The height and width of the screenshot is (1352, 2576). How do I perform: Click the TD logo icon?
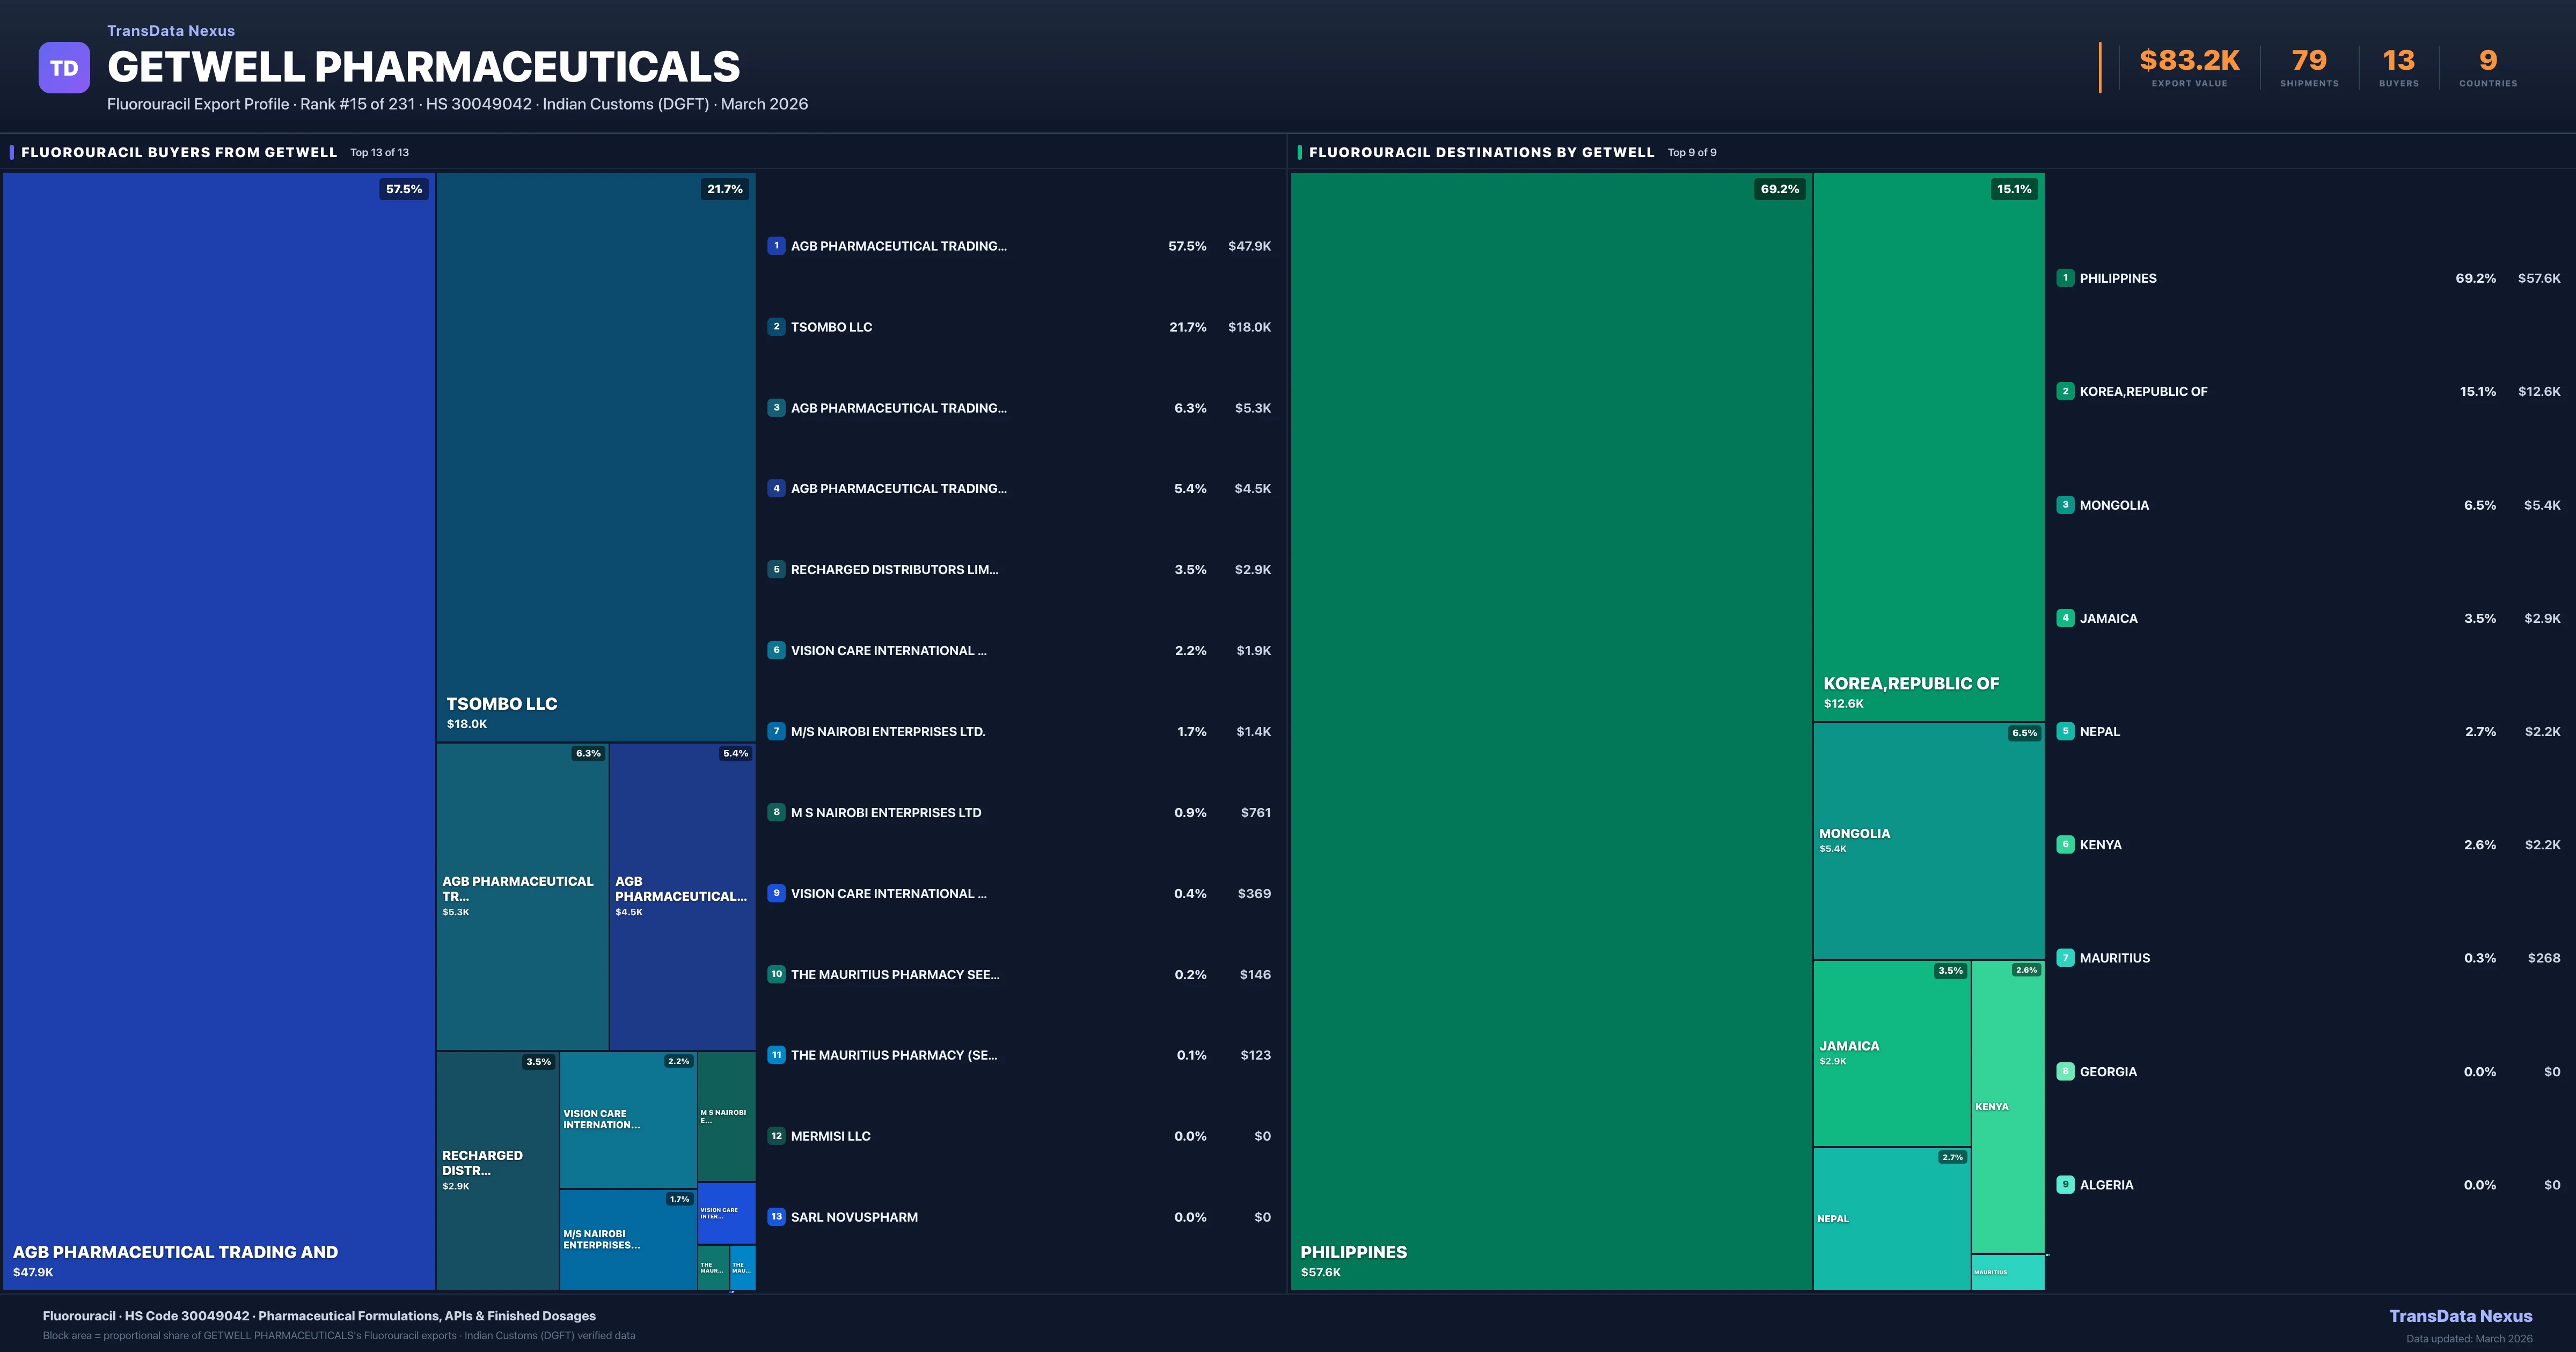point(64,66)
